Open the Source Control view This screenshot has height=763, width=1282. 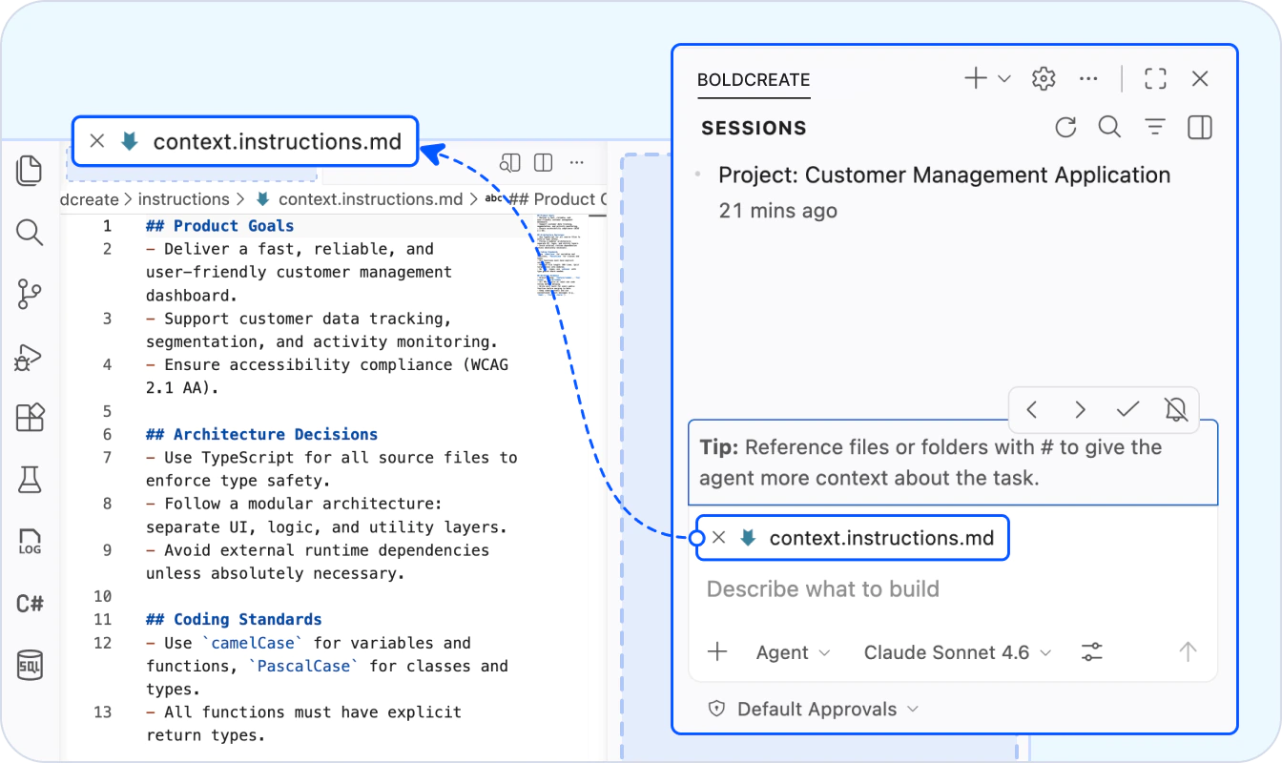30,294
